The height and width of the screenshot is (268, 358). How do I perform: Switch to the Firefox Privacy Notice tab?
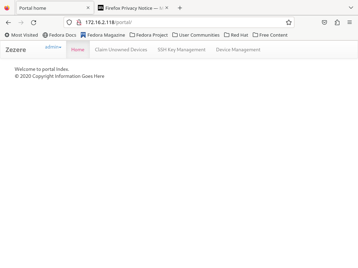point(134,8)
